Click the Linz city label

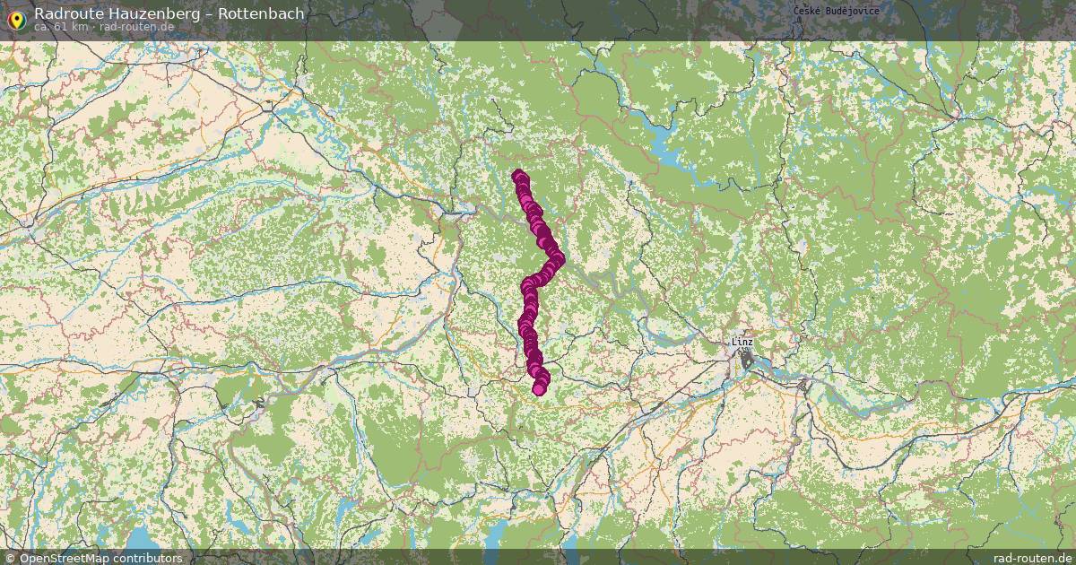(x=742, y=342)
